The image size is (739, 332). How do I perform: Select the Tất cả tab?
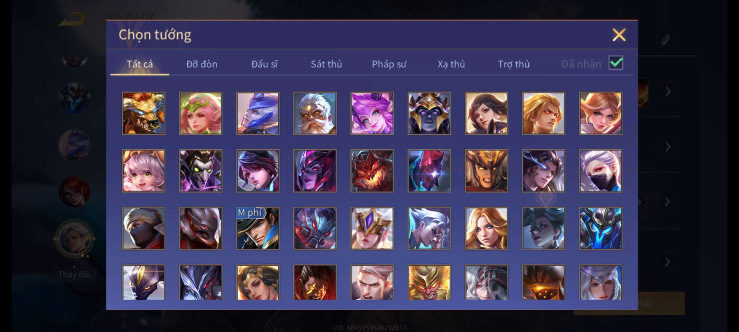[139, 64]
